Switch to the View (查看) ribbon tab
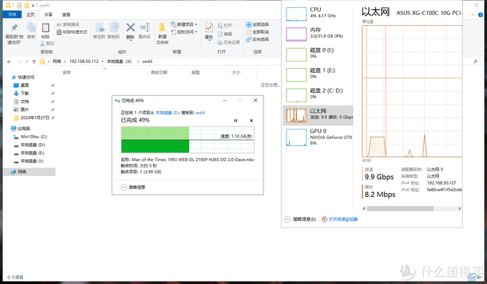 66,14
